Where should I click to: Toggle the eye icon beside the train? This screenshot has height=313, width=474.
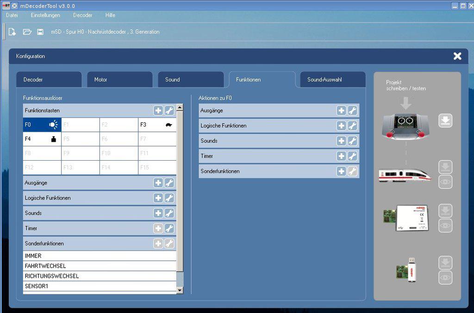click(445, 182)
